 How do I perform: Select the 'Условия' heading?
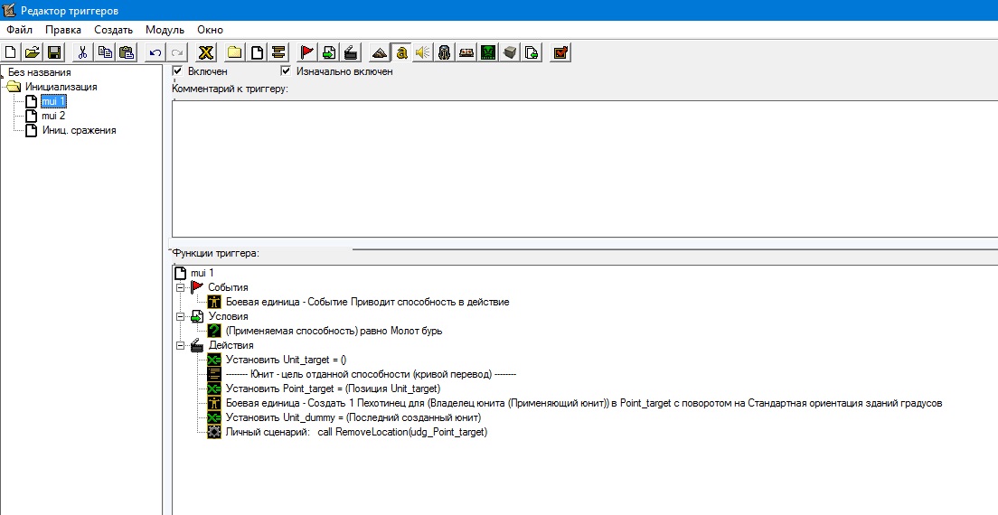click(x=228, y=316)
